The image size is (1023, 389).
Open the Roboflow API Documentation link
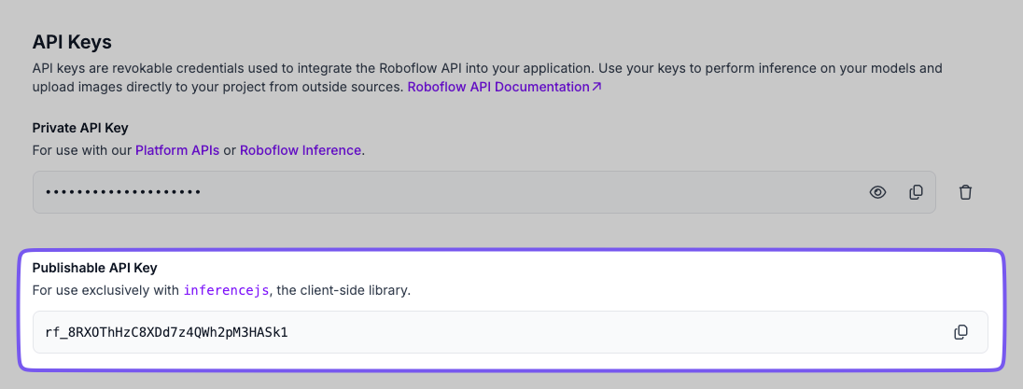coord(497,87)
